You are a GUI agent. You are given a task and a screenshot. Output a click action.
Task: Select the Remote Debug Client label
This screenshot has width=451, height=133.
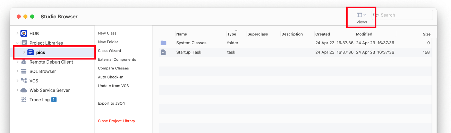tap(51, 62)
